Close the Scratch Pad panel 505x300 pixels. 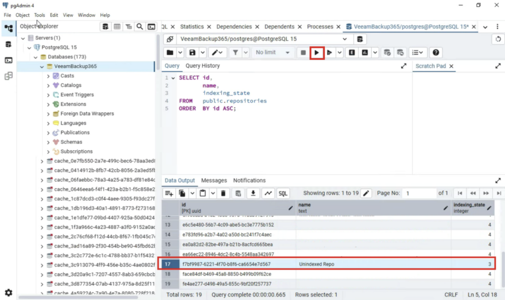pos(451,66)
